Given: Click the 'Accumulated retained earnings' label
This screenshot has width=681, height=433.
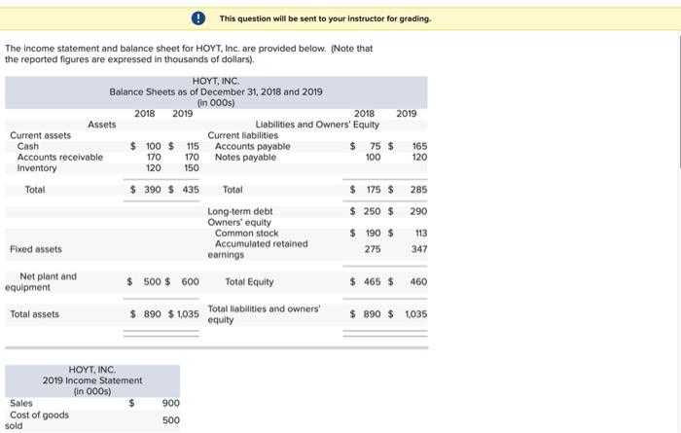Looking at the screenshot, I should [x=258, y=249].
